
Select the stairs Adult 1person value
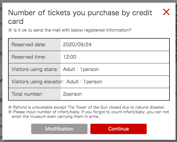point(81,69)
